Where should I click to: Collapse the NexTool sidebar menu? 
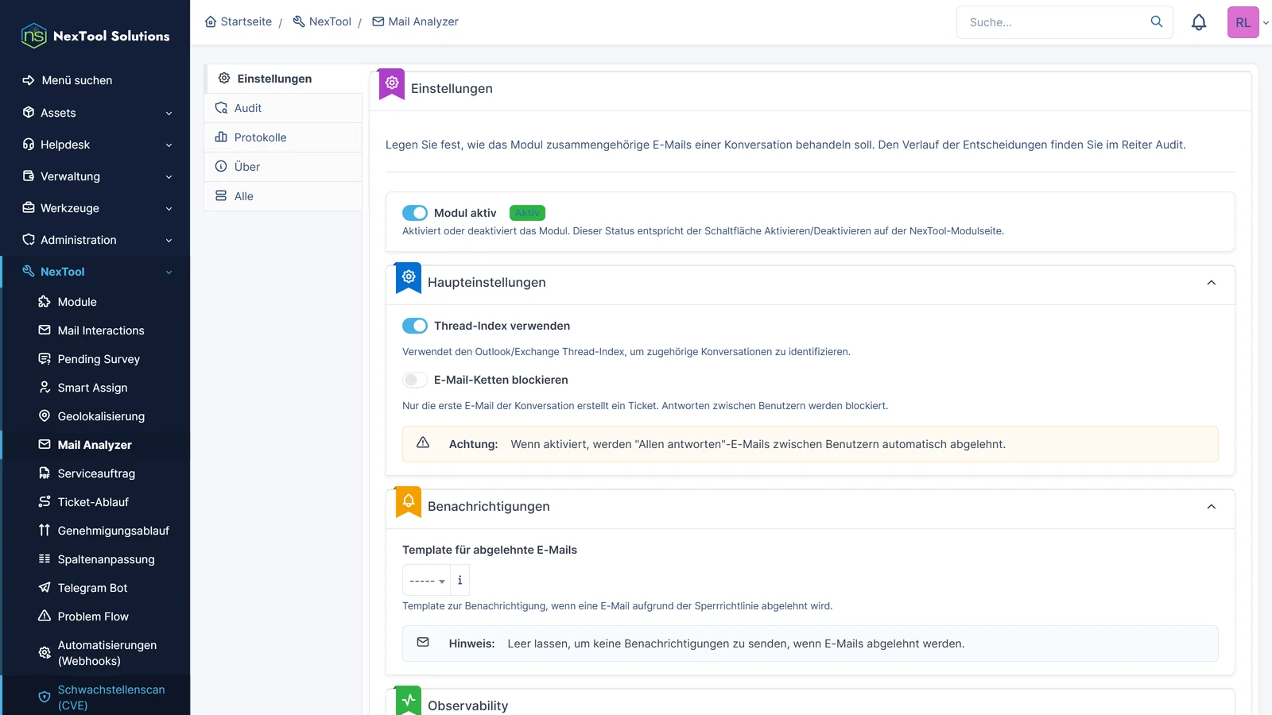tap(95, 272)
